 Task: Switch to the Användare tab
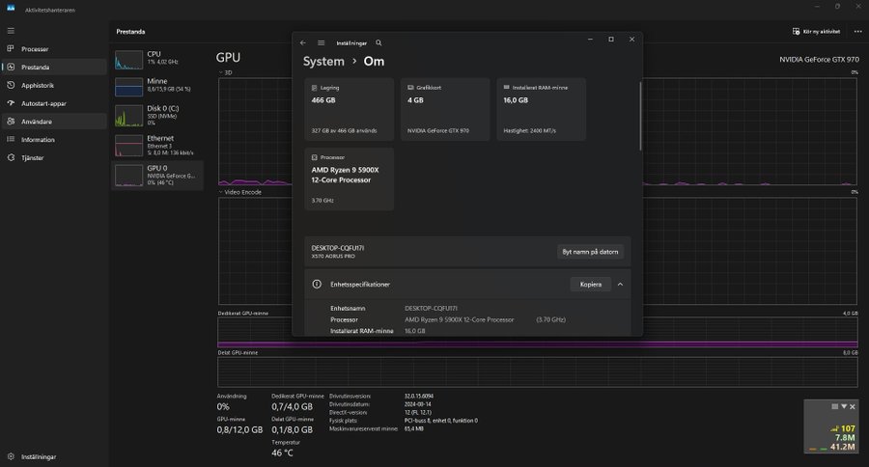tap(37, 122)
